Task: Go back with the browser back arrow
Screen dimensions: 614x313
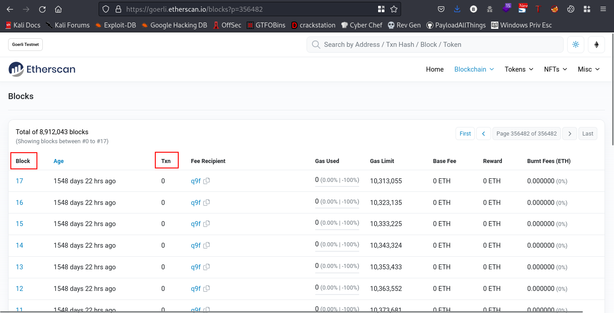Action: pyautogui.click(x=10, y=9)
